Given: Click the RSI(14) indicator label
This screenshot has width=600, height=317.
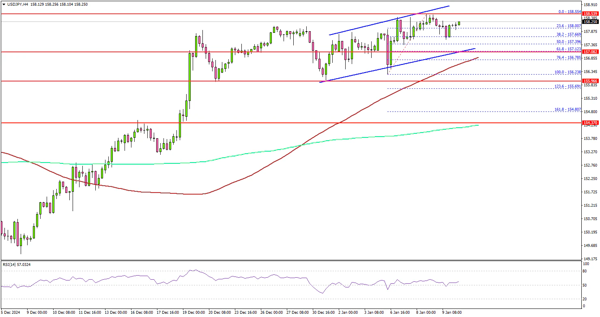Looking at the screenshot, I should point(16,264).
